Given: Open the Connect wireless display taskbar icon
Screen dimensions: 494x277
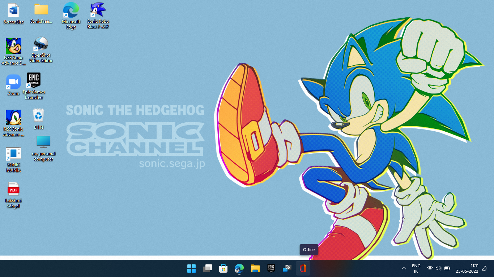Looking at the screenshot, I should tap(287, 268).
